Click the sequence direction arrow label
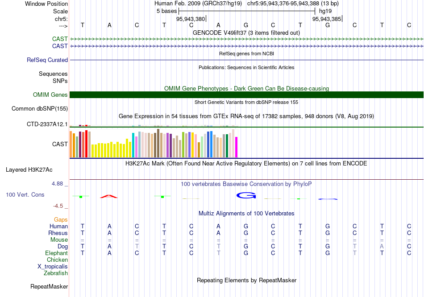This screenshot has height=297, width=424. [63, 26]
